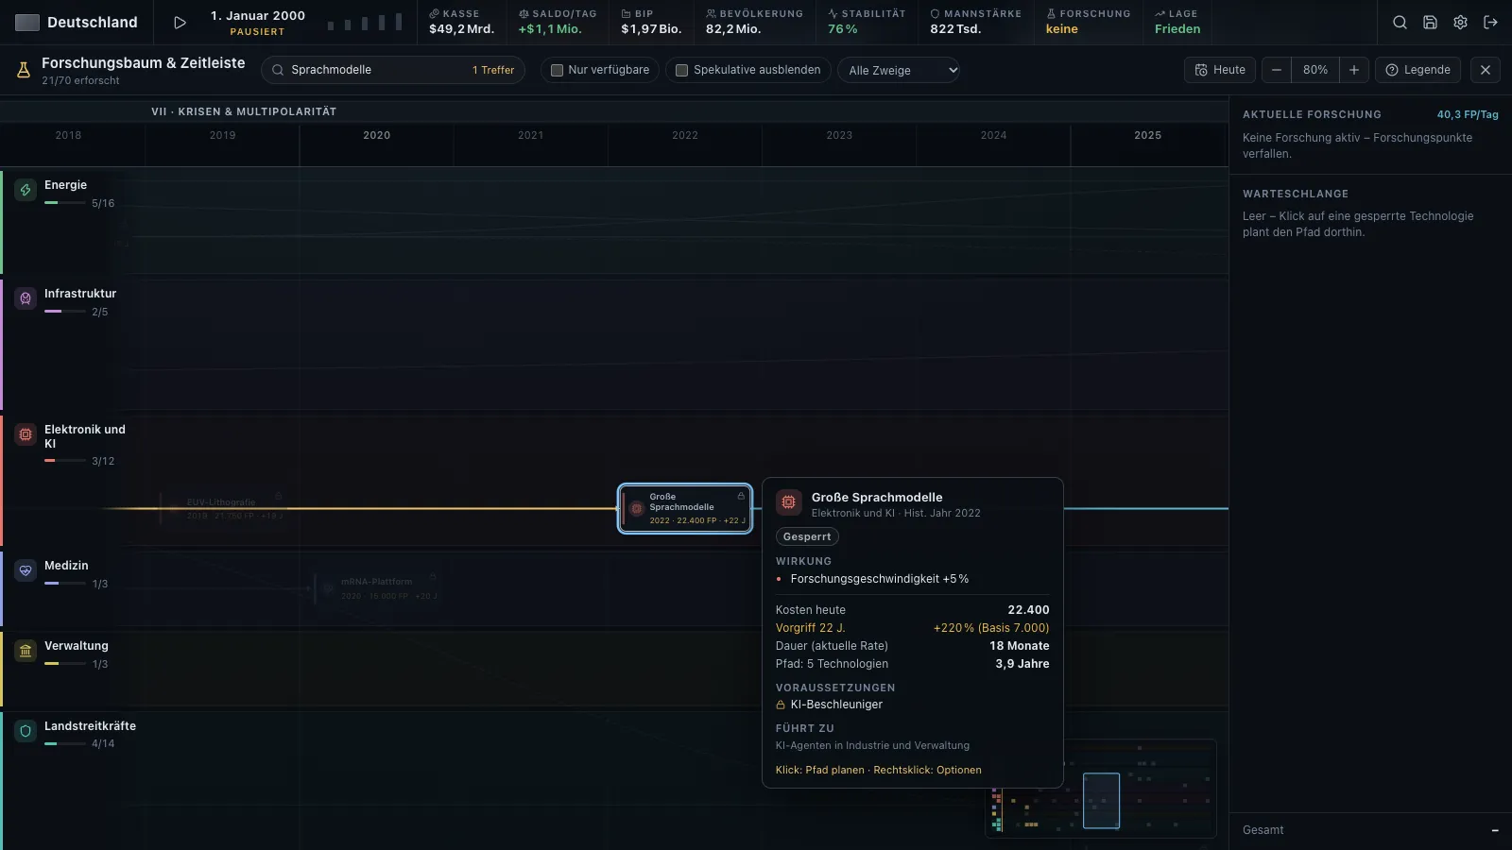Open the settings gear icon
1512x850 pixels.
1460,22
